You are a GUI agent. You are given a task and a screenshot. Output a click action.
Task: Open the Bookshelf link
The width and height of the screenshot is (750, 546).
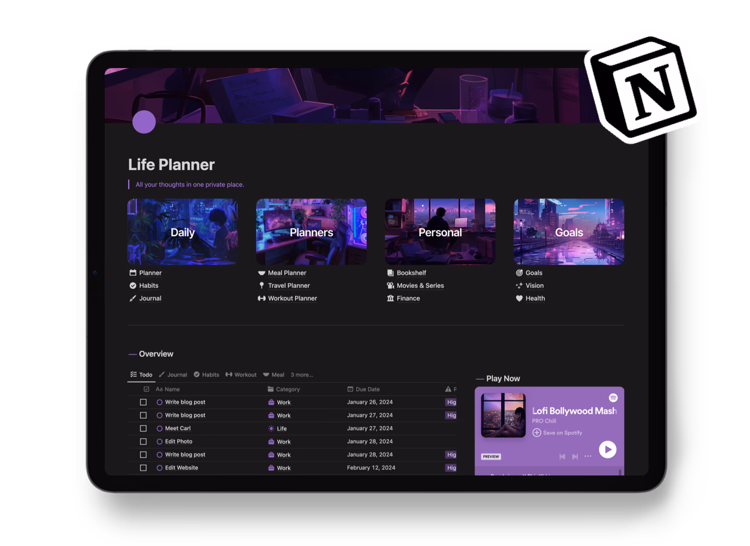[411, 273]
